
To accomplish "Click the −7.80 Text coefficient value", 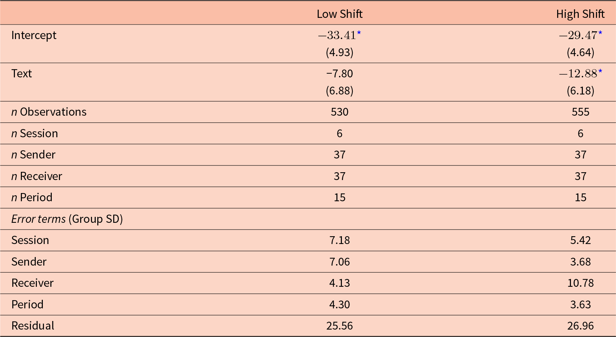I will click(x=339, y=74).
